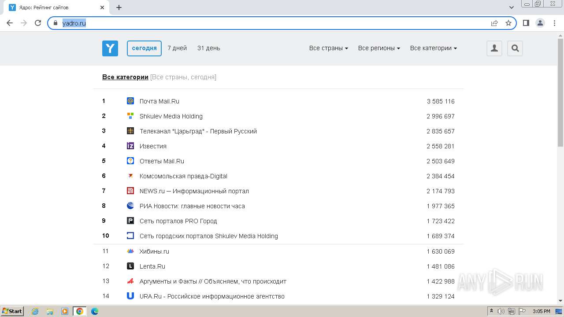Click the Windows Start button
The width and height of the screenshot is (564, 317).
(x=12, y=311)
